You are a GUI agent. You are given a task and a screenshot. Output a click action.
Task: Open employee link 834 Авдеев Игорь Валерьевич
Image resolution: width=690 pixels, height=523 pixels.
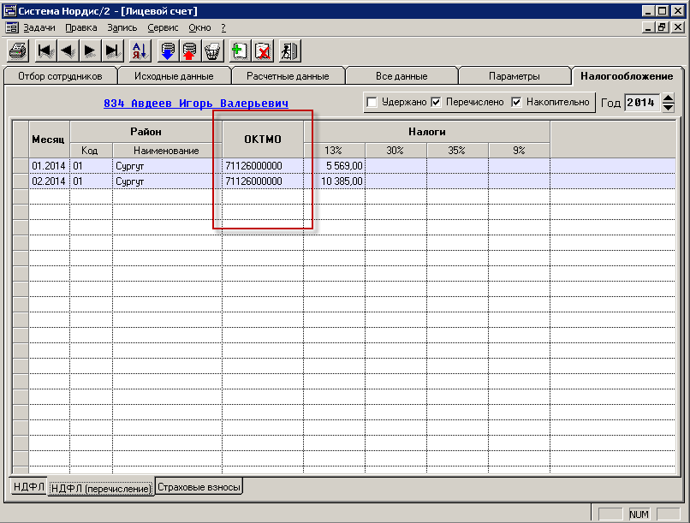coord(196,104)
